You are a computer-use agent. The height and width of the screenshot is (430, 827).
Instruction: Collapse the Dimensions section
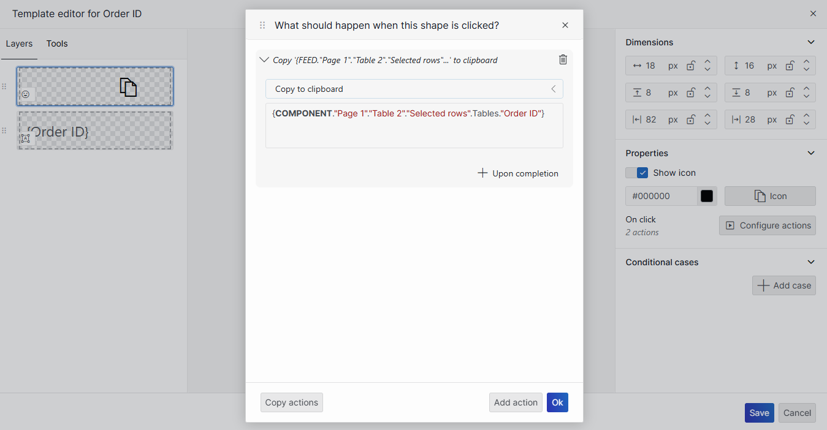tap(811, 42)
